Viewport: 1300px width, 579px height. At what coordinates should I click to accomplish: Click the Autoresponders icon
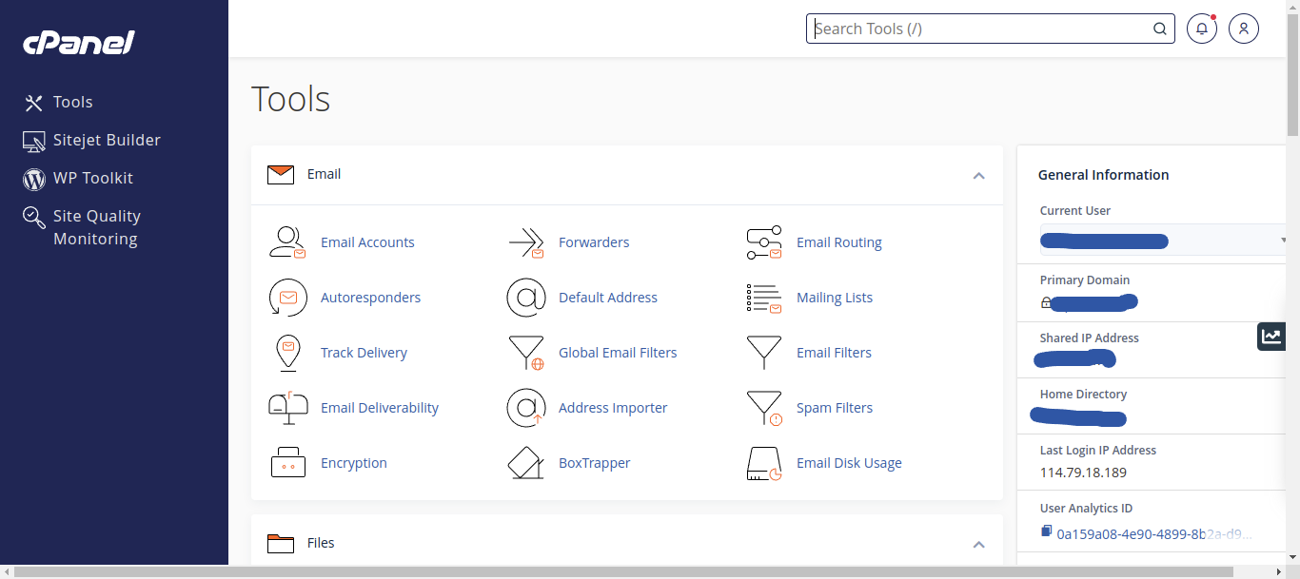click(287, 298)
